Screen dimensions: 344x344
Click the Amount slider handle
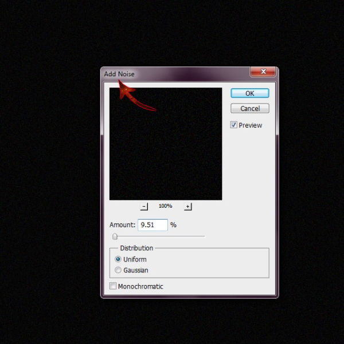tap(115, 236)
